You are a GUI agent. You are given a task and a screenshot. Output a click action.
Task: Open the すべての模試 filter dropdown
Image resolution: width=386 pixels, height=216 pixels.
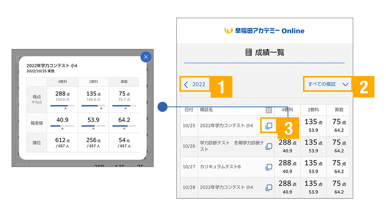click(x=328, y=84)
